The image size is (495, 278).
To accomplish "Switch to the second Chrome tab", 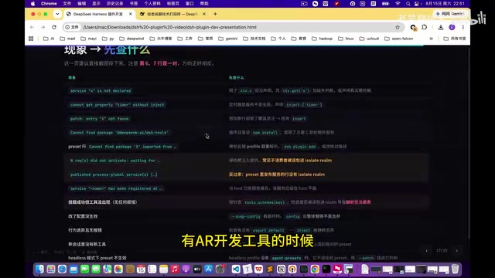I will pyautogui.click(x=172, y=14).
